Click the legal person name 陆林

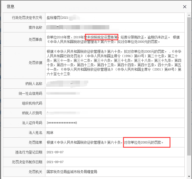tap(50, 133)
